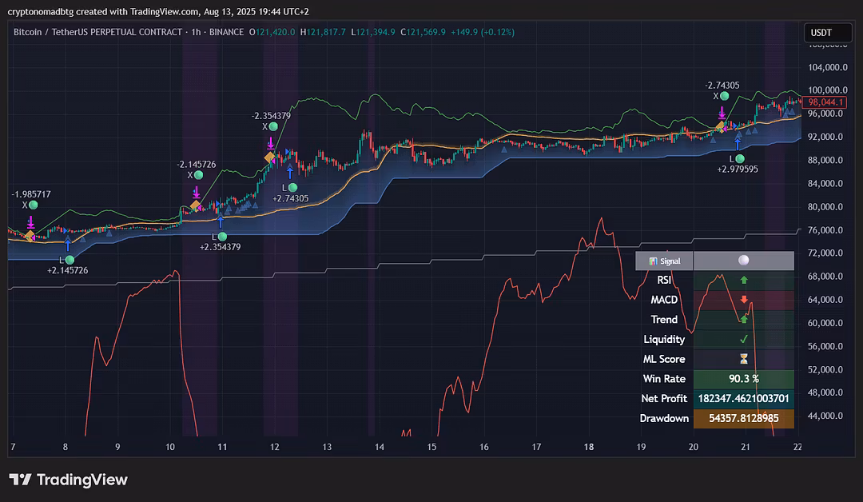Viewport: 863px width, 502px height.
Task: Click the exit marker labeled -1.985717
Action: tap(34, 205)
